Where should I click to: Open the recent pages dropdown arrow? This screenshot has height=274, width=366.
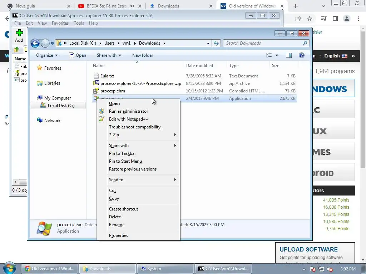(52, 43)
